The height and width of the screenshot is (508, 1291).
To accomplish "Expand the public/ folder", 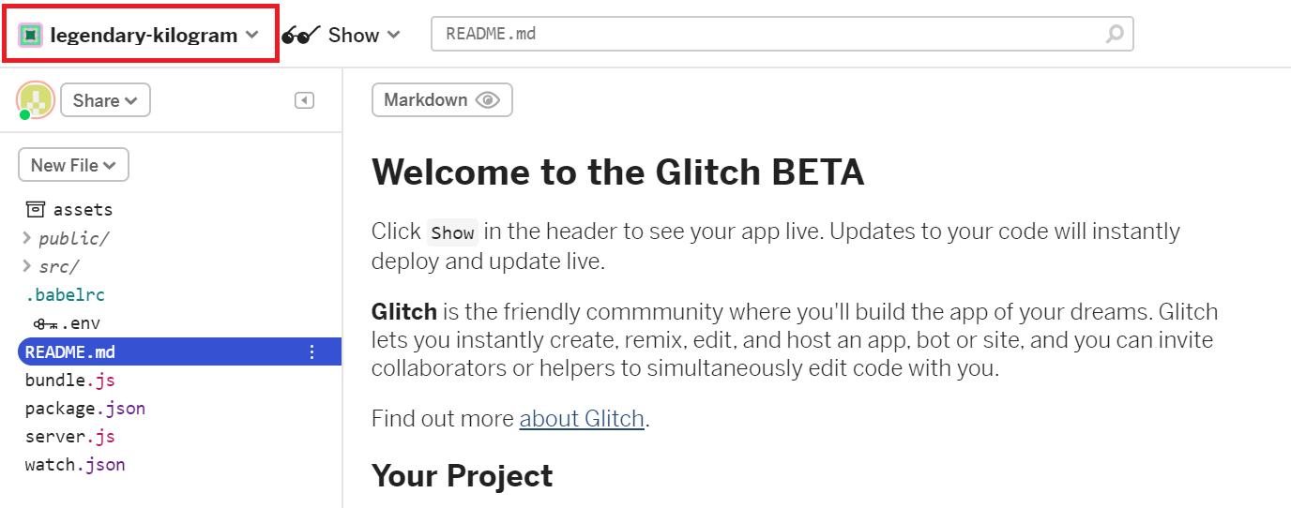I will coord(66,238).
